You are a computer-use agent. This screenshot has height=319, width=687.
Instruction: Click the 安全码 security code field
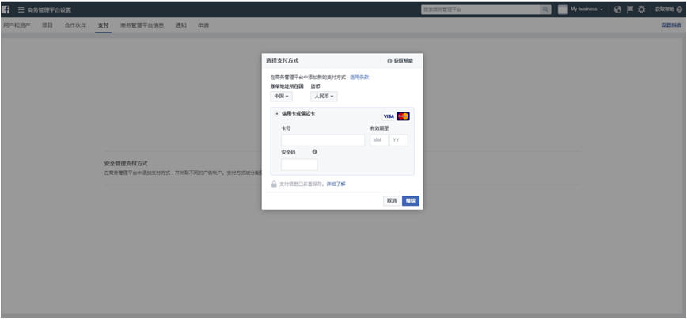click(299, 165)
